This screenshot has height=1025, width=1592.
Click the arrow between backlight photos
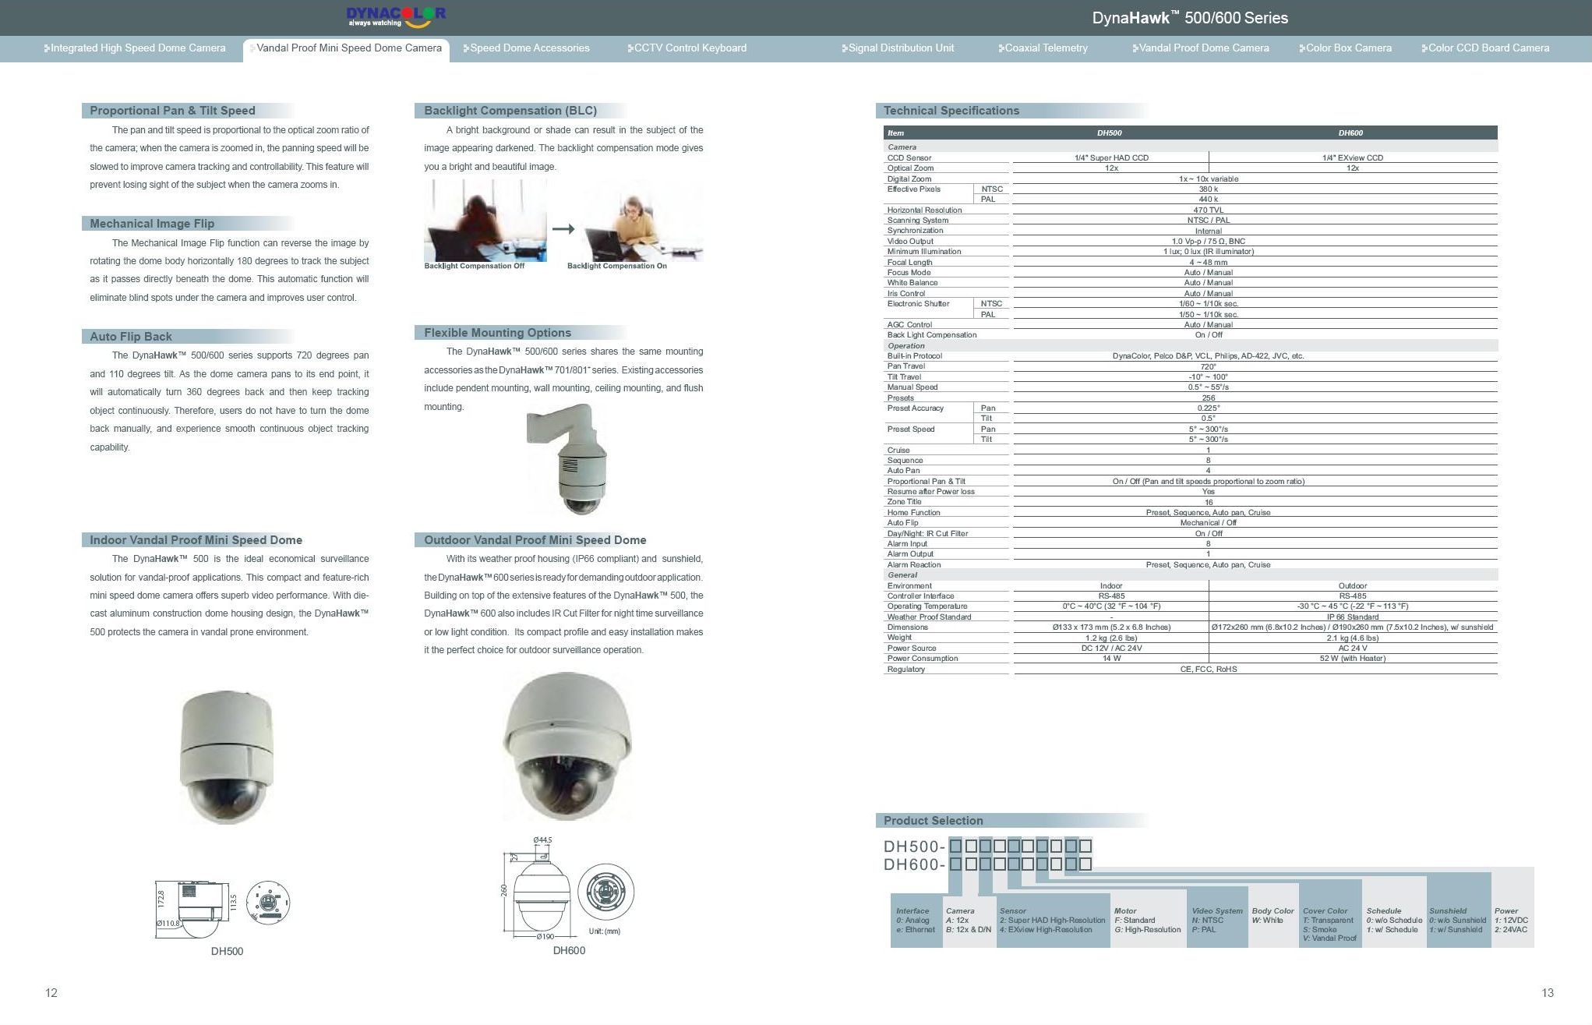click(x=563, y=229)
